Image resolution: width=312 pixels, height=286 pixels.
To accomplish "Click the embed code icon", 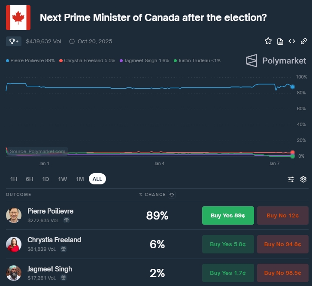I will tap(292, 41).
